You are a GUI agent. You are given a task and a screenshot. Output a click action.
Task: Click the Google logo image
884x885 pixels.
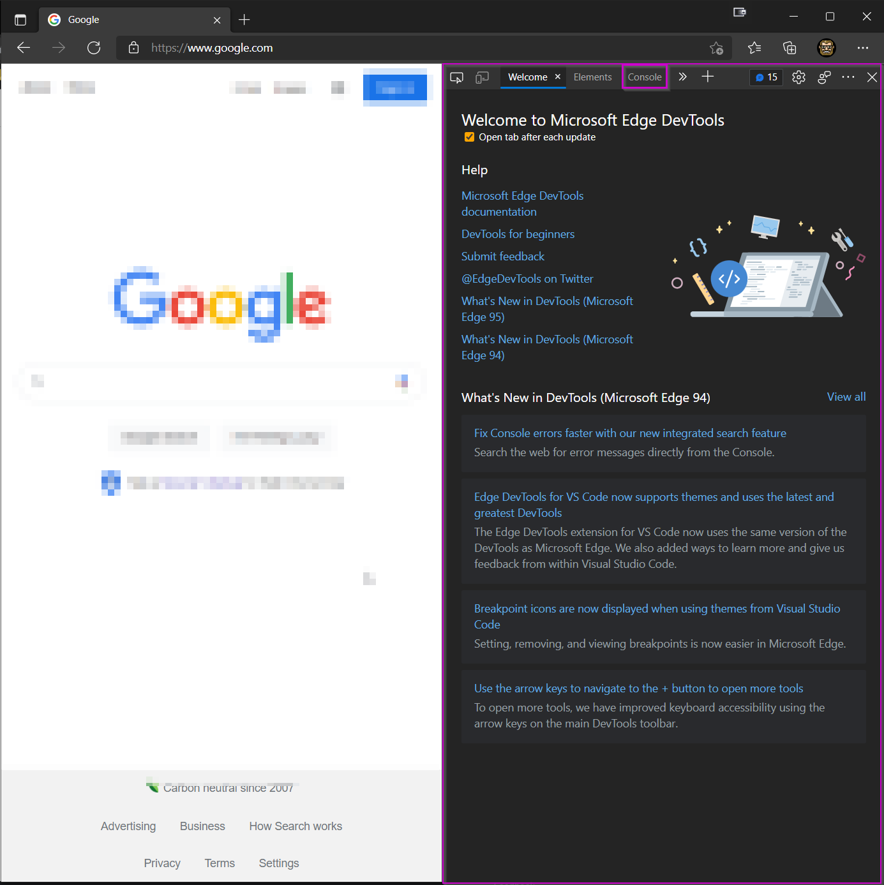(x=221, y=304)
